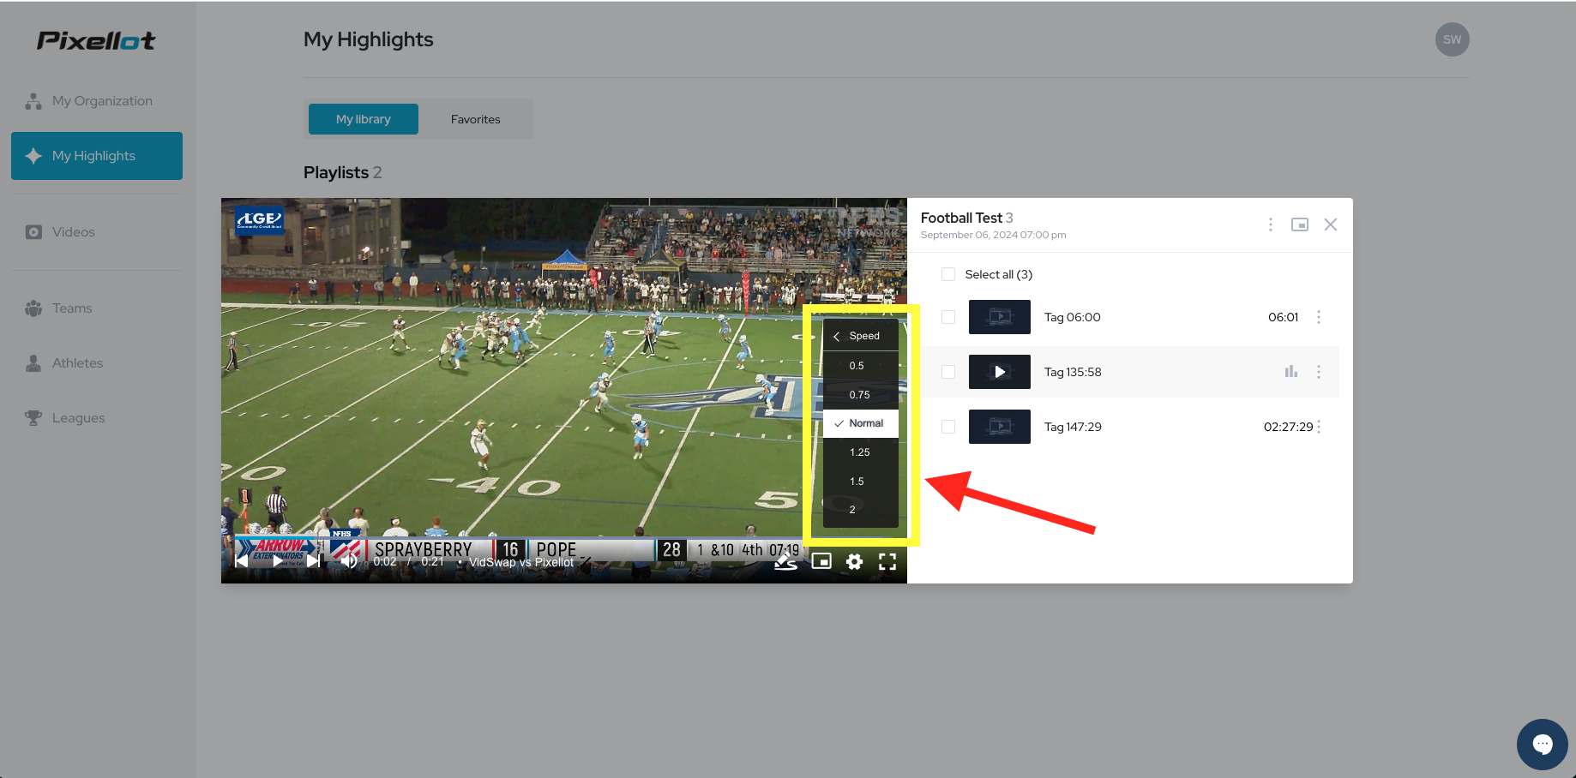Play the video

(278, 561)
